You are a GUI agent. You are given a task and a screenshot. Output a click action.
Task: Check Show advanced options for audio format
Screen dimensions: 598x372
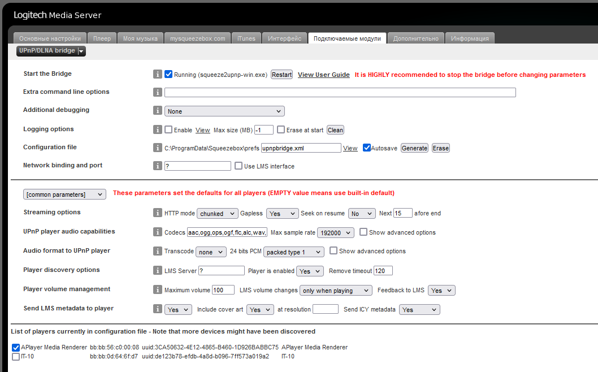(333, 250)
